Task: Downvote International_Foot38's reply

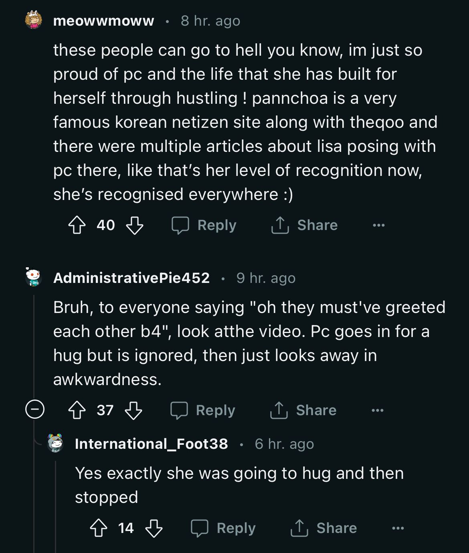Action: tap(154, 528)
